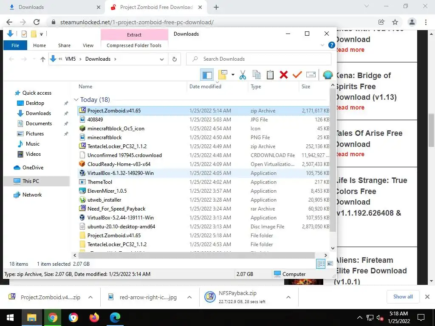435x326 pixels.
Task: Open a new Chrome tab
Action: tap(216, 7)
